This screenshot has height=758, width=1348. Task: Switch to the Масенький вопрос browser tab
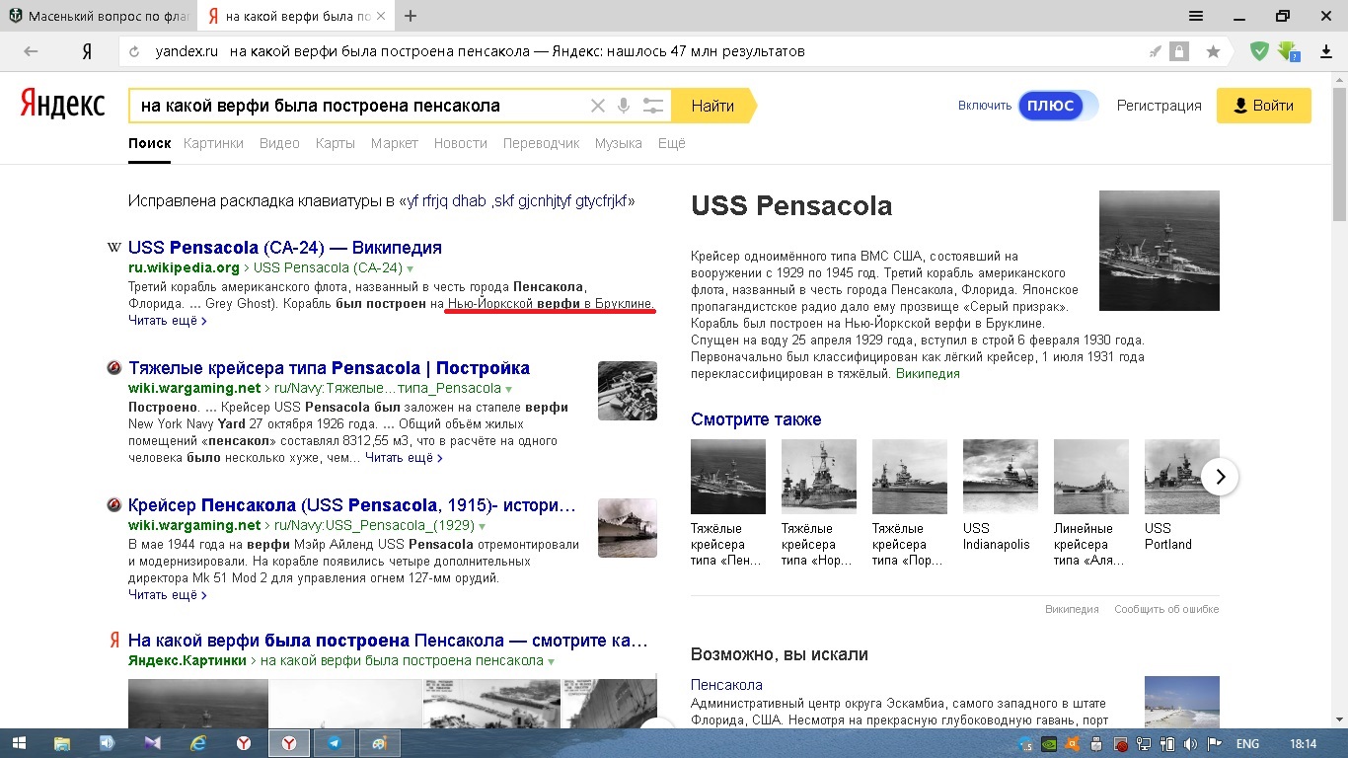[x=99, y=16]
